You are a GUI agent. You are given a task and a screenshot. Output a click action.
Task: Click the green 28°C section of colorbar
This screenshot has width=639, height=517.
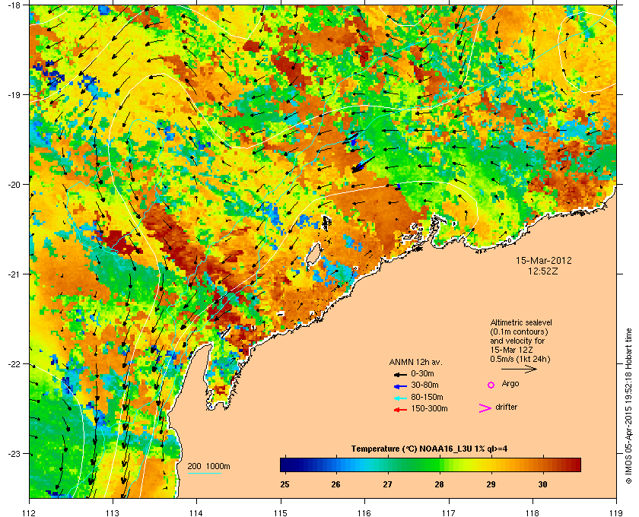(439, 465)
